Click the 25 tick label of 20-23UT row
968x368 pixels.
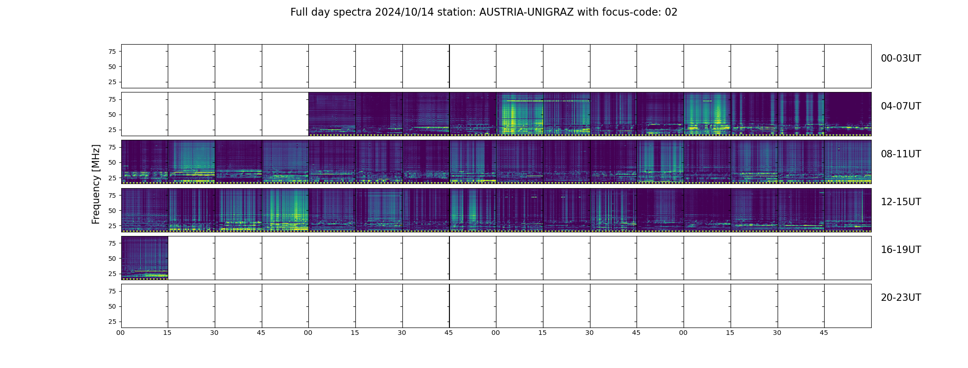[x=112, y=322]
